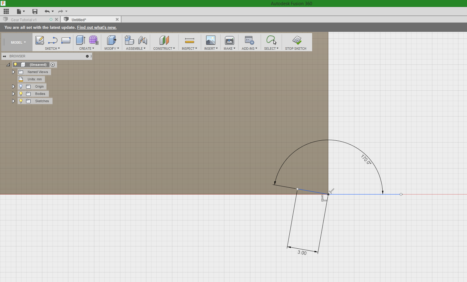
Task: Open the CONSTRUCT menu
Action: click(164, 49)
